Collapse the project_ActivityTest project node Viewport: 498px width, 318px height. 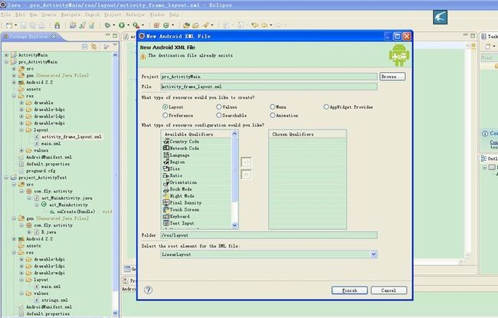(x=6, y=178)
